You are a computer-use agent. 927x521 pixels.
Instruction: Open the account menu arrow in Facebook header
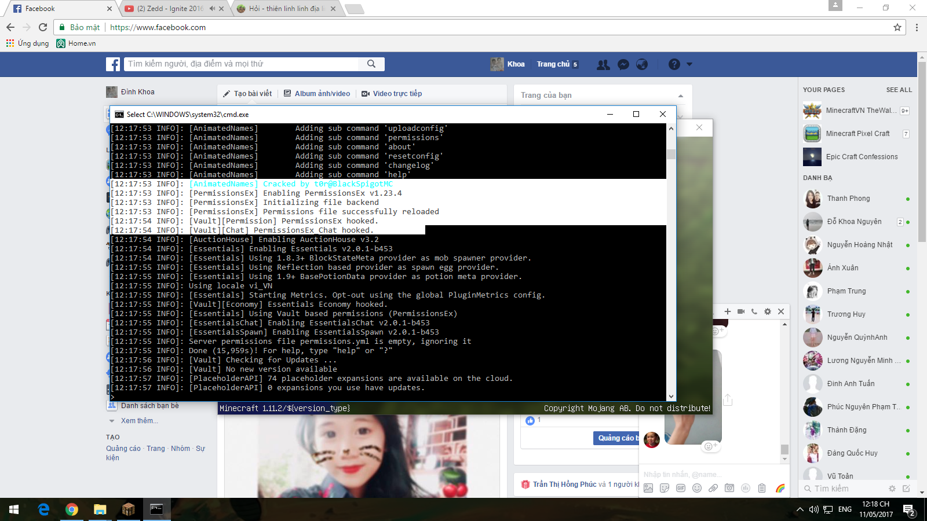[689, 64]
